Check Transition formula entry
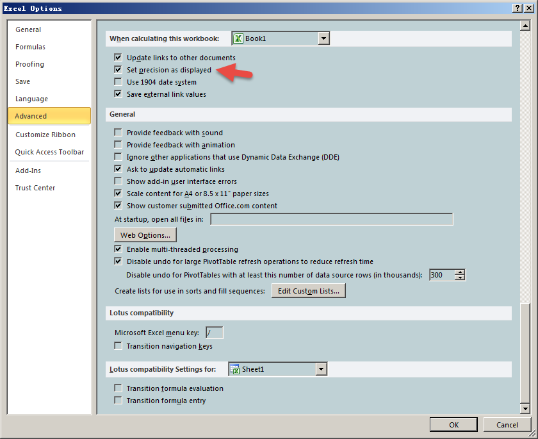 tap(118, 401)
